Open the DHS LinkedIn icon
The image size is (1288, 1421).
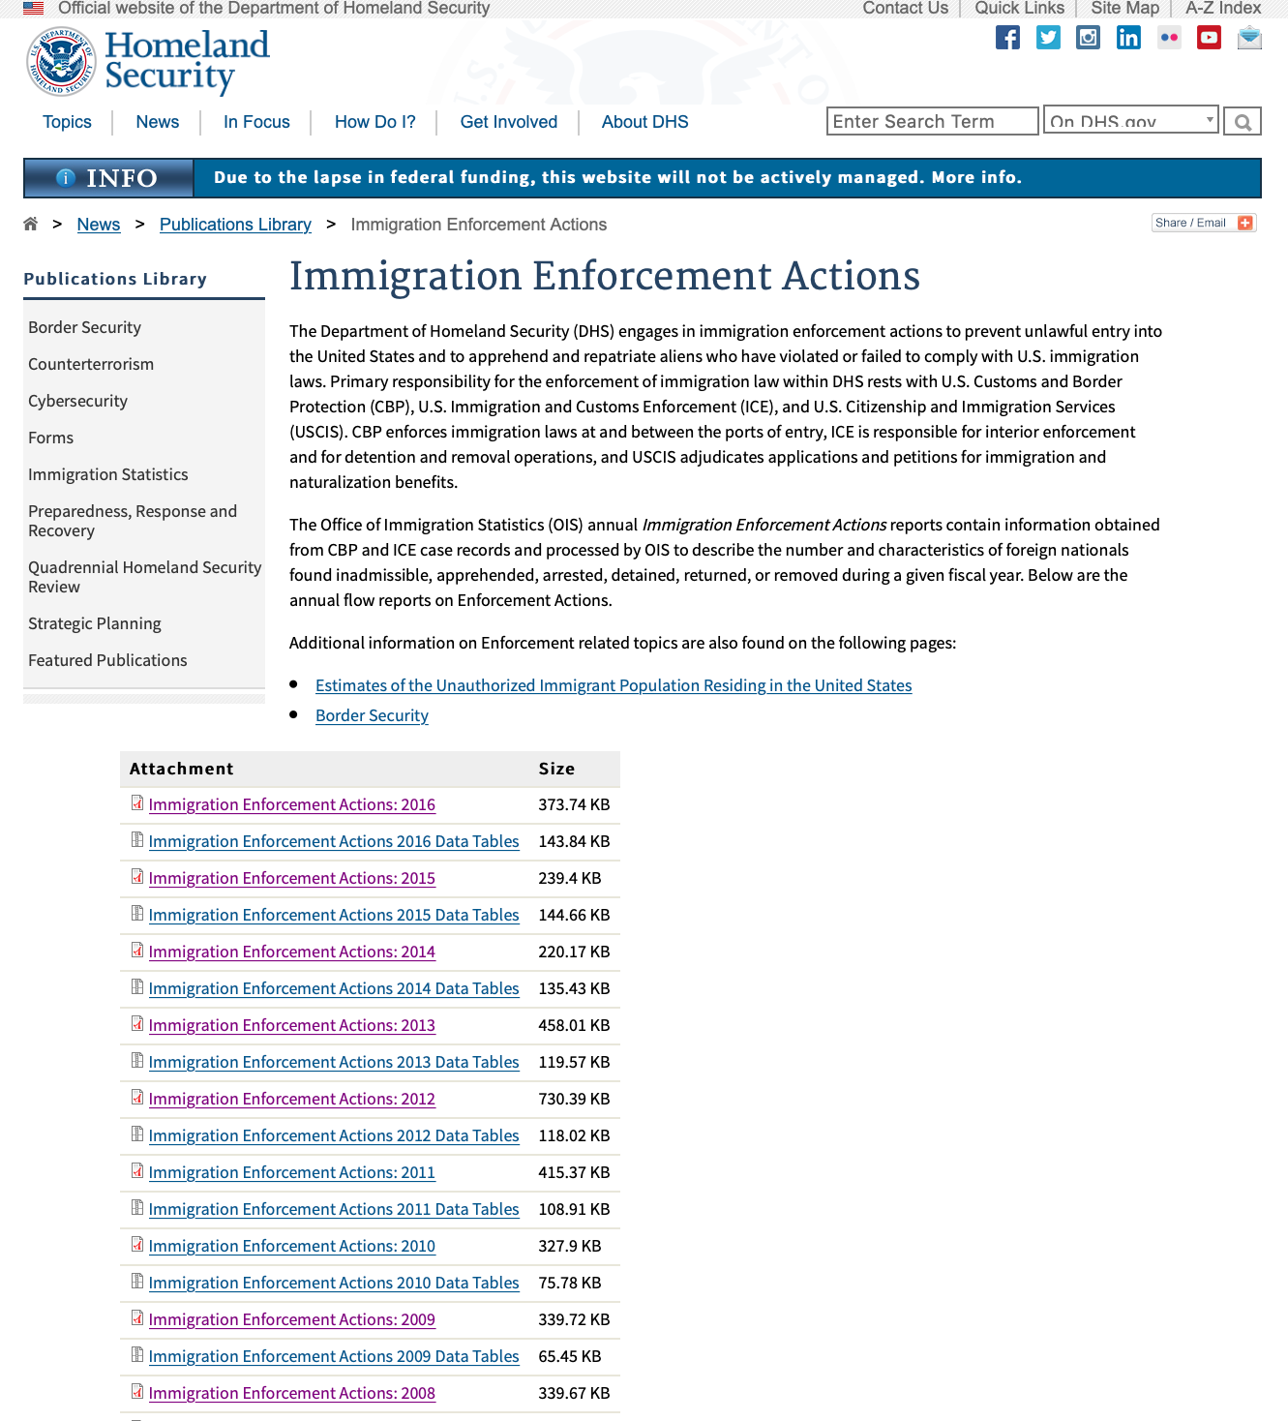pos(1128,38)
